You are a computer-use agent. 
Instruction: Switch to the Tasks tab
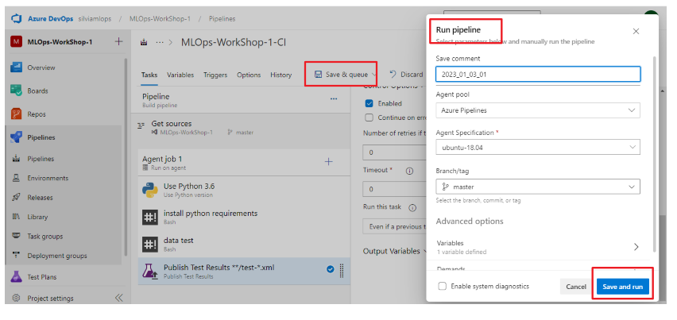point(149,75)
